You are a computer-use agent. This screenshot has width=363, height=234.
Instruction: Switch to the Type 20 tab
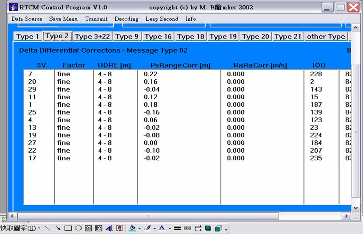pyautogui.click(x=255, y=36)
